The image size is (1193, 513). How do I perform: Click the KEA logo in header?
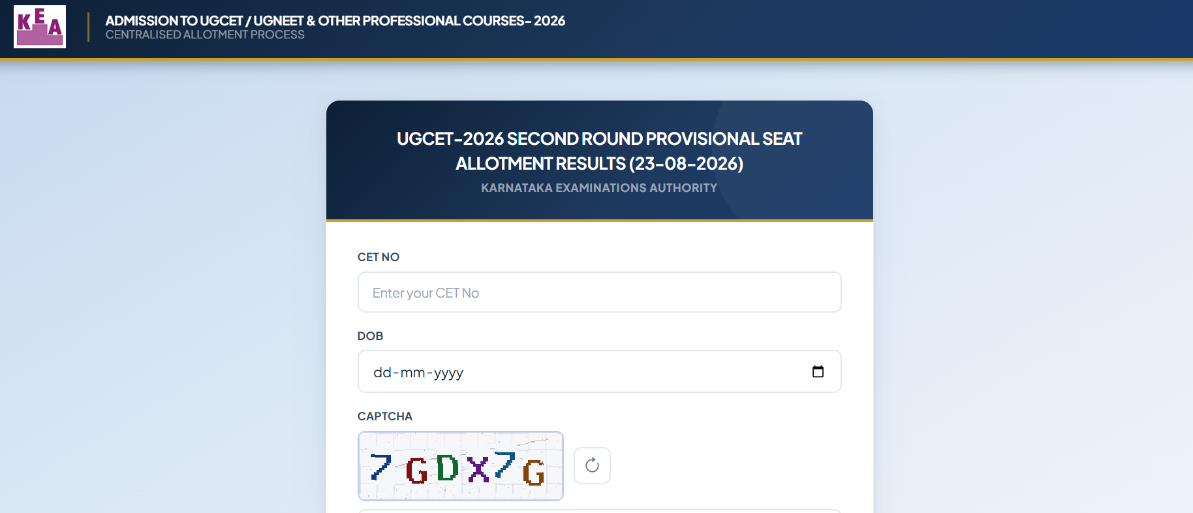pyautogui.click(x=40, y=27)
